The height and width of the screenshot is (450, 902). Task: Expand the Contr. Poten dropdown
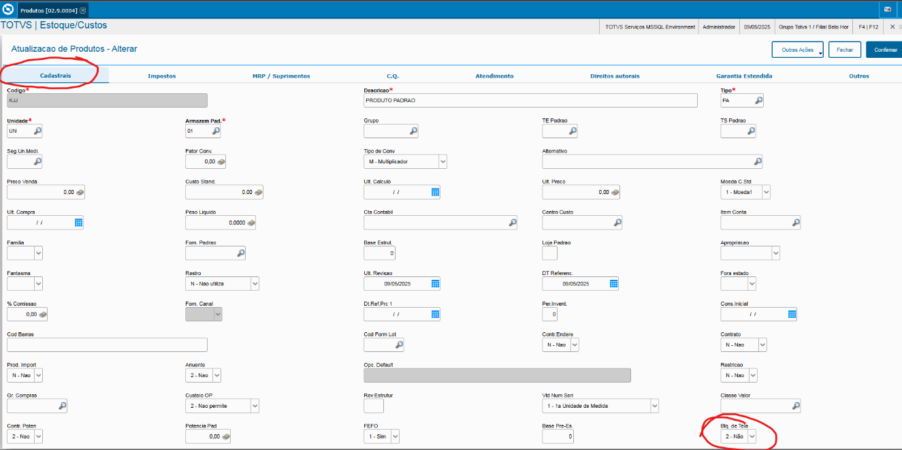(x=38, y=436)
